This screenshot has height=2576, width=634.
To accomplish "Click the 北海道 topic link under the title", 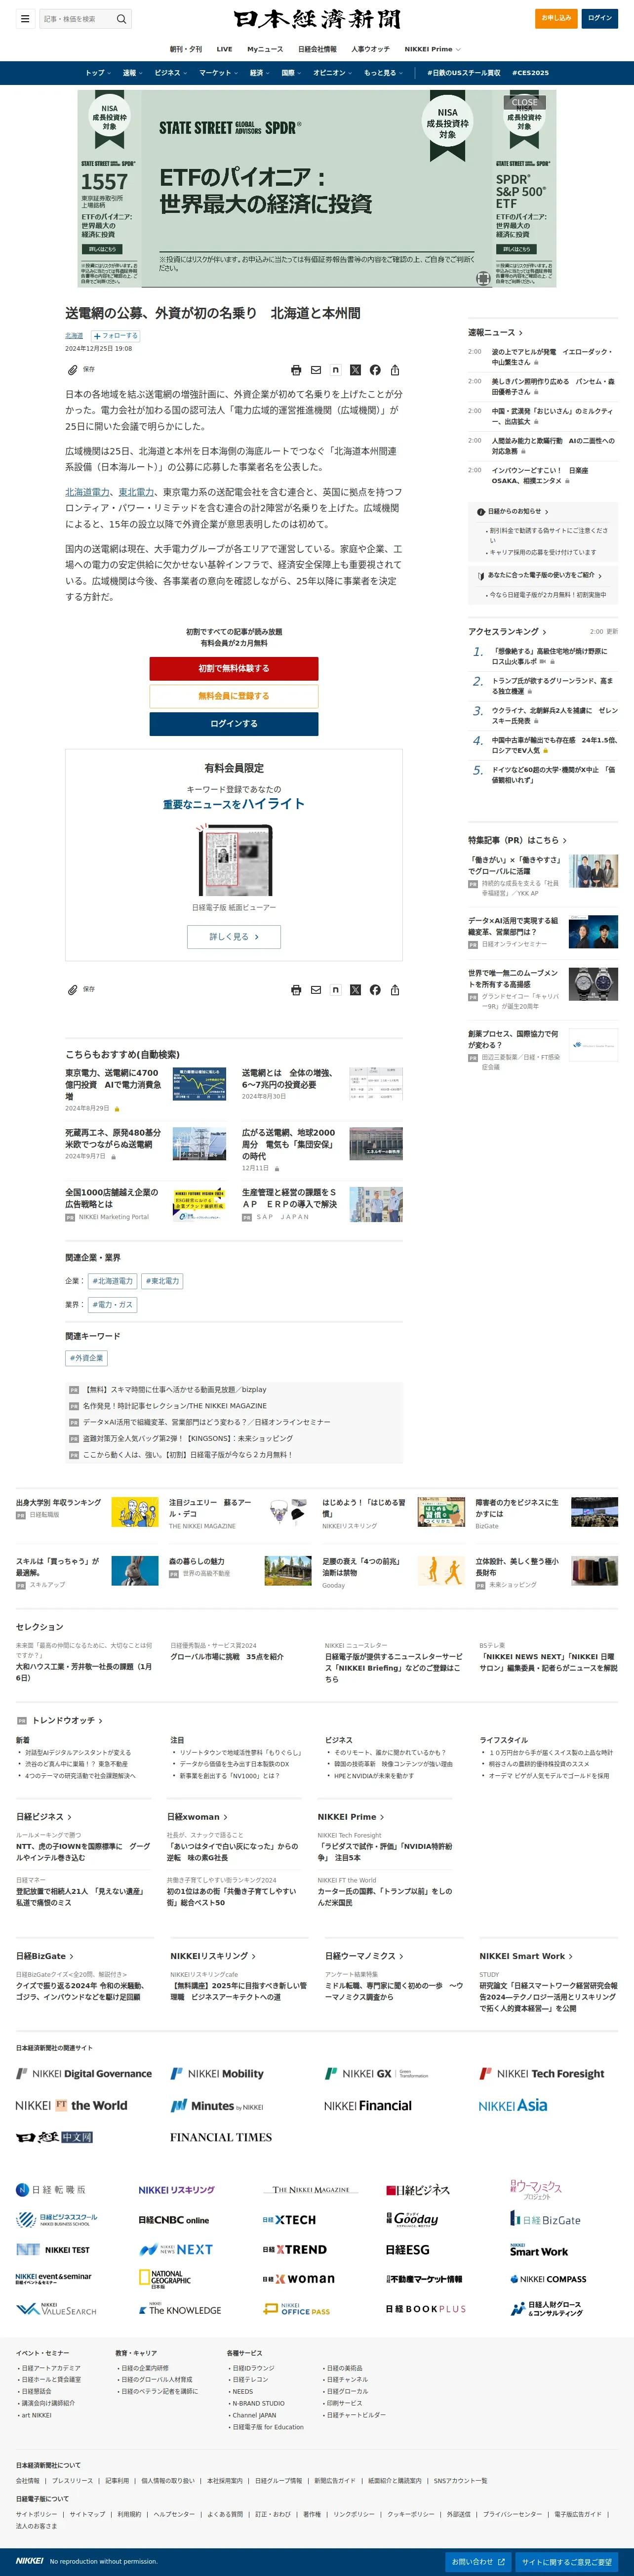I will (74, 336).
